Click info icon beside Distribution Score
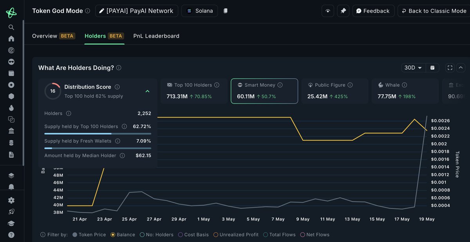 point(117,87)
